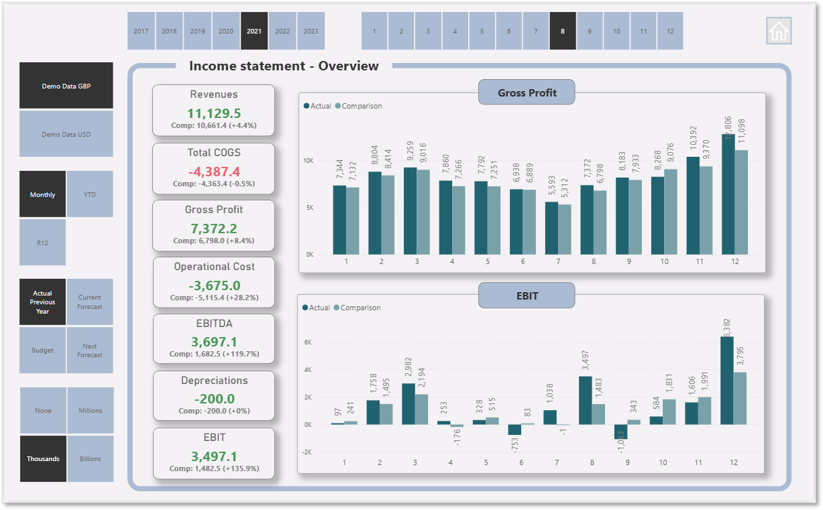This screenshot has width=823, height=510.
Task: Click Actual legend swatch in EBIT chart
Action: (x=306, y=308)
